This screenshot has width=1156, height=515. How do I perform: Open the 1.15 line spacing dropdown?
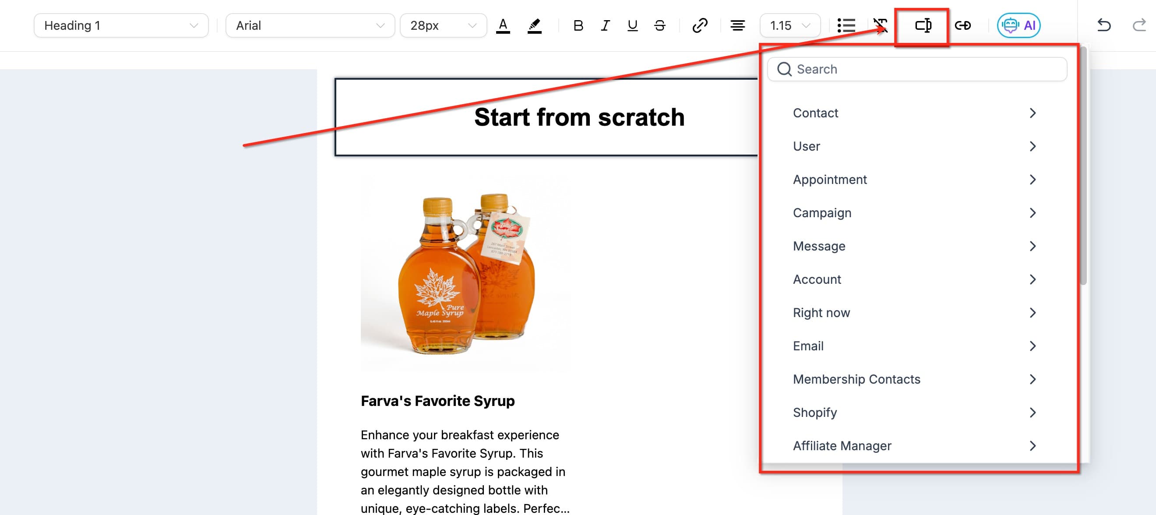tap(789, 25)
